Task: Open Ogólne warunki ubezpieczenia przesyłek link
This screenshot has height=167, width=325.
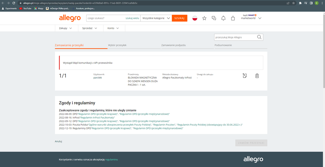Action: coord(120,125)
